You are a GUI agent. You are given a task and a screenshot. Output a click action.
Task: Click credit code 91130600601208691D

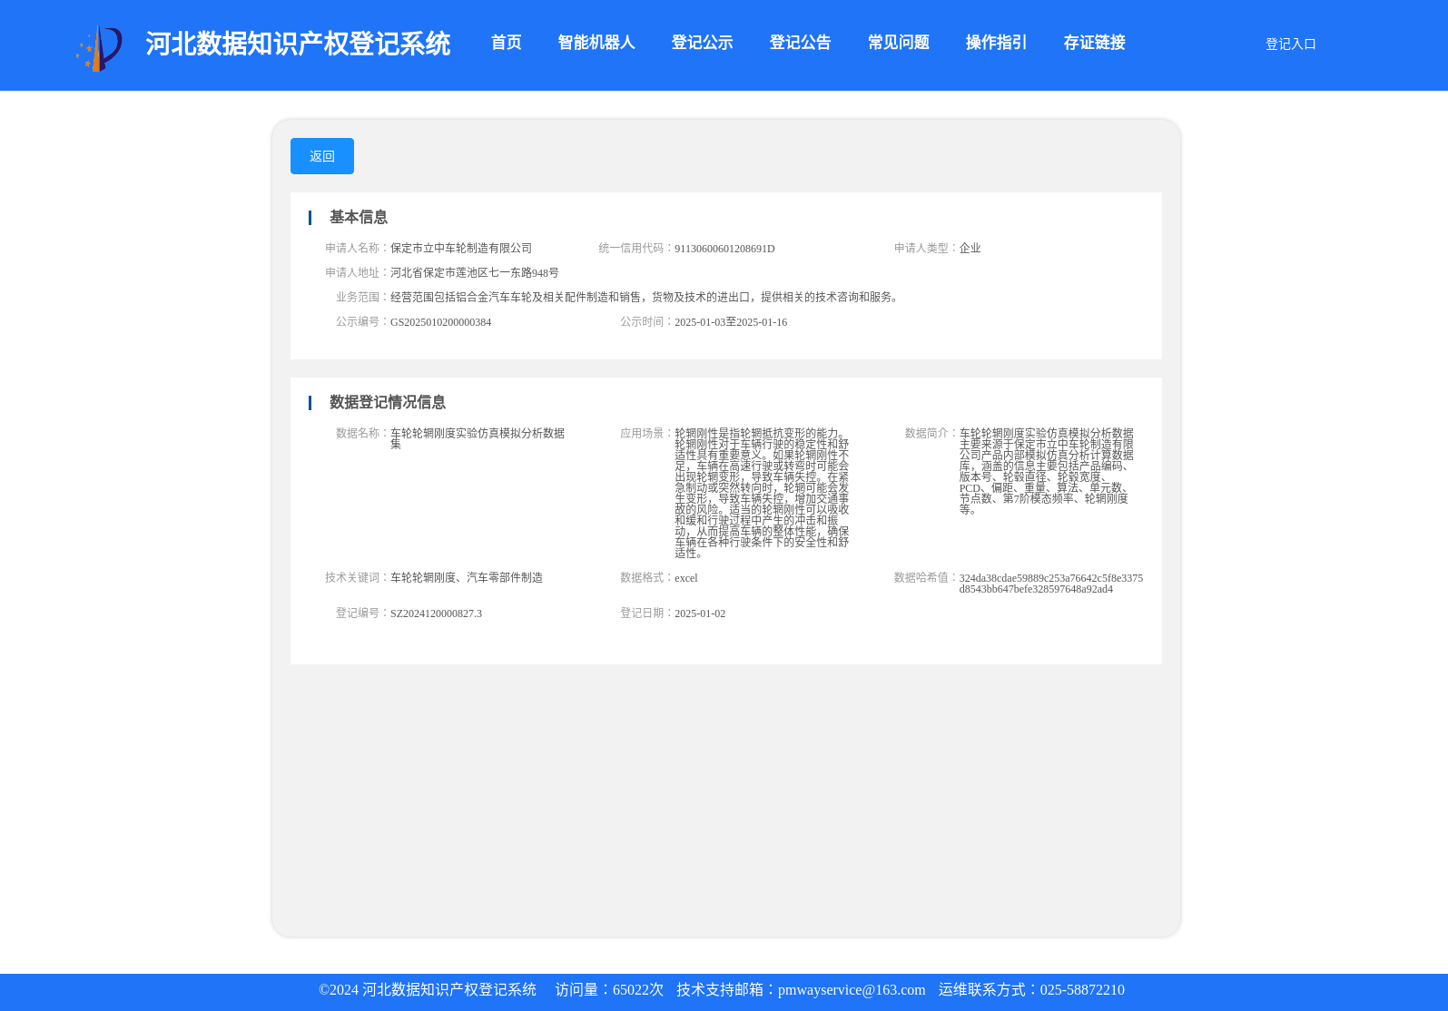point(724,249)
